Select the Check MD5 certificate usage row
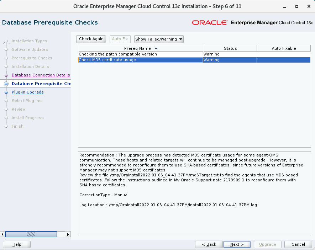Screen dimensions: 315x250 (x=194, y=60)
